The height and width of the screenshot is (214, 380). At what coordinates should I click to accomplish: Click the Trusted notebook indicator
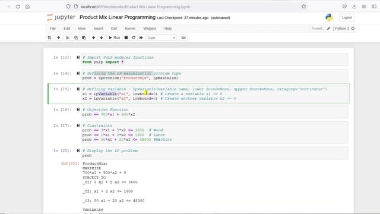click(x=316, y=29)
